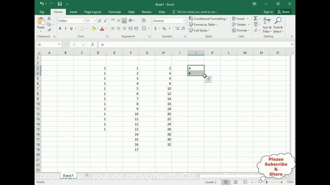Apply red font color button

[102, 29]
